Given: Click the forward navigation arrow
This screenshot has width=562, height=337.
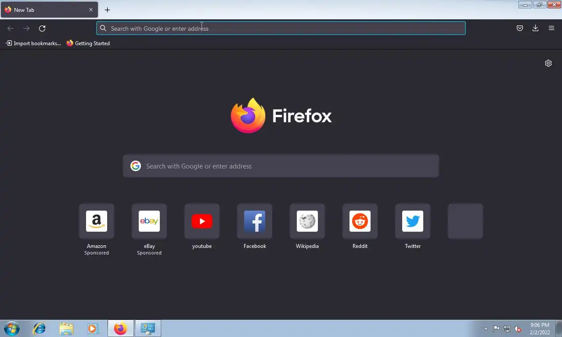Looking at the screenshot, I should click(26, 28).
